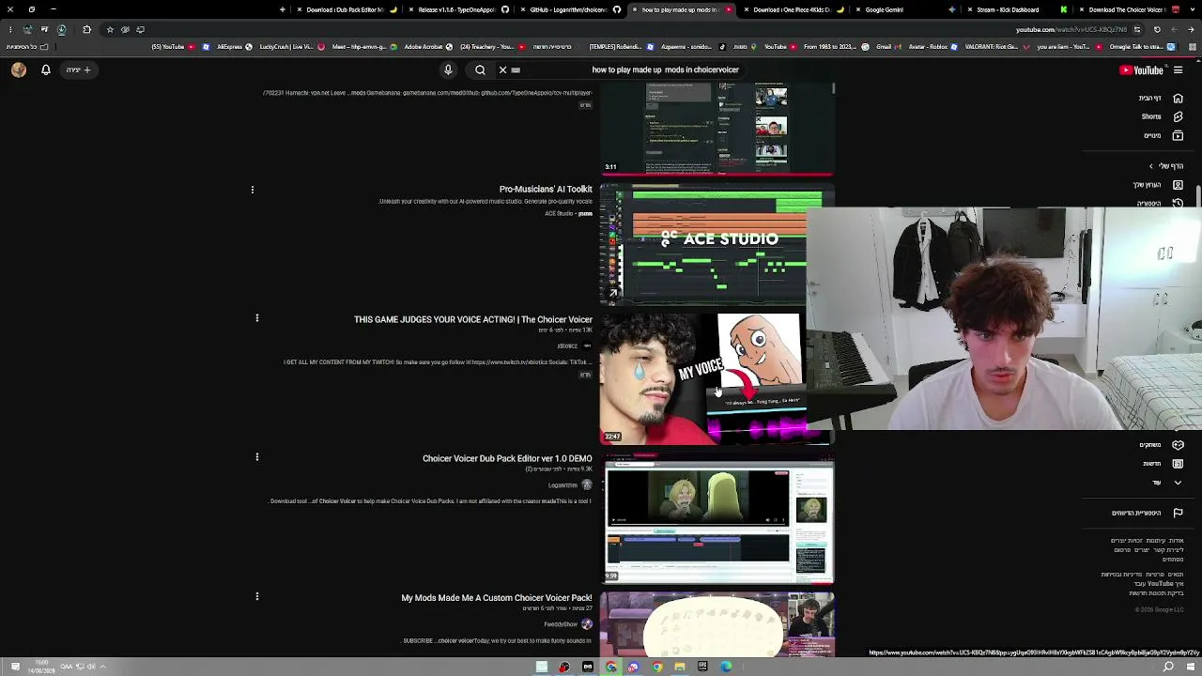Open Gaming in the sidebar
Viewport: 1202px width, 676px height.
click(1161, 445)
